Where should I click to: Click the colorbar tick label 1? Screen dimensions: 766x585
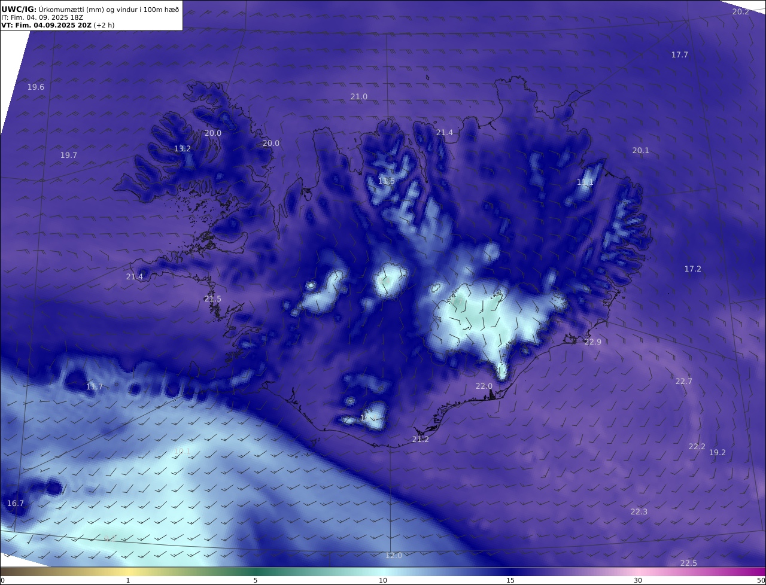[x=128, y=580]
